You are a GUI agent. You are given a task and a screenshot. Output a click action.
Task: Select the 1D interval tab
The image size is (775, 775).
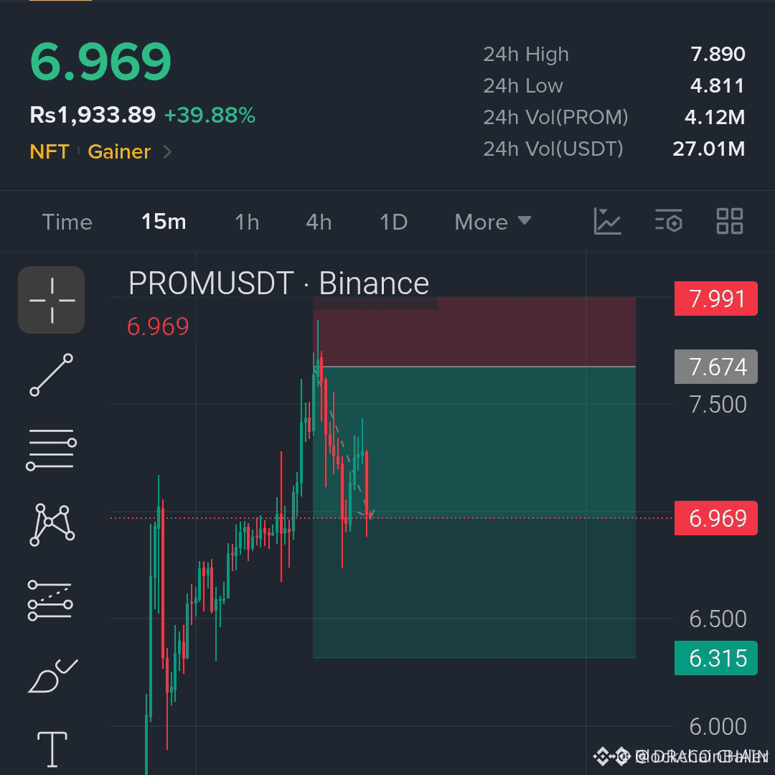pyautogui.click(x=393, y=222)
